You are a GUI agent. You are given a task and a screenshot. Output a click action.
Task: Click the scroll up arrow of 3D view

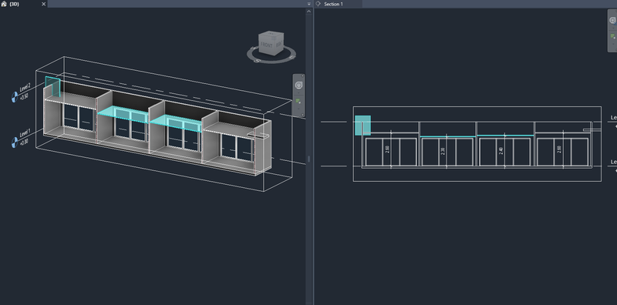coord(309,12)
